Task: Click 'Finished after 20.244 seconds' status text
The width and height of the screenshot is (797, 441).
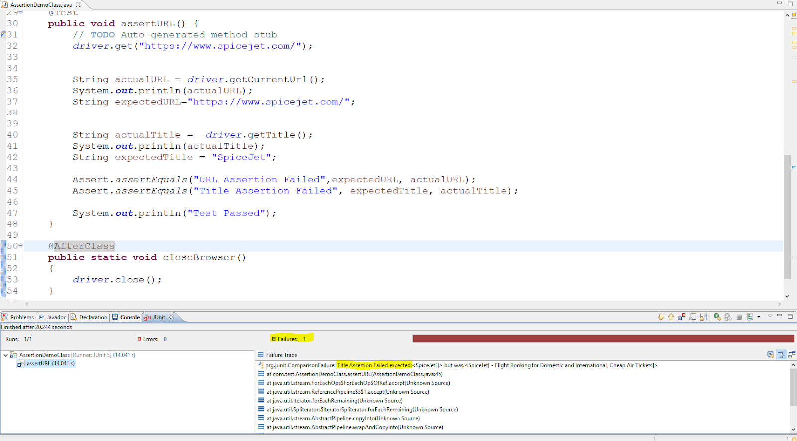Action: (36, 327)
